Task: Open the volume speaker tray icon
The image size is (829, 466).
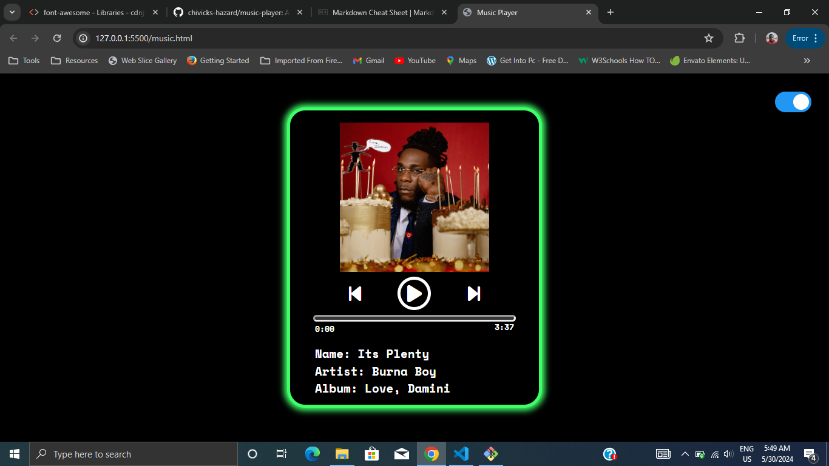Action: point(729,454)
